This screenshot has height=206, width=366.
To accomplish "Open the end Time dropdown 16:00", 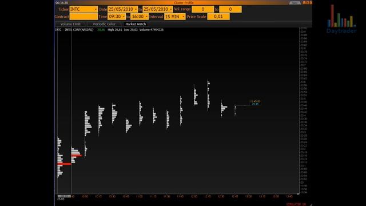I will [140, 17].
